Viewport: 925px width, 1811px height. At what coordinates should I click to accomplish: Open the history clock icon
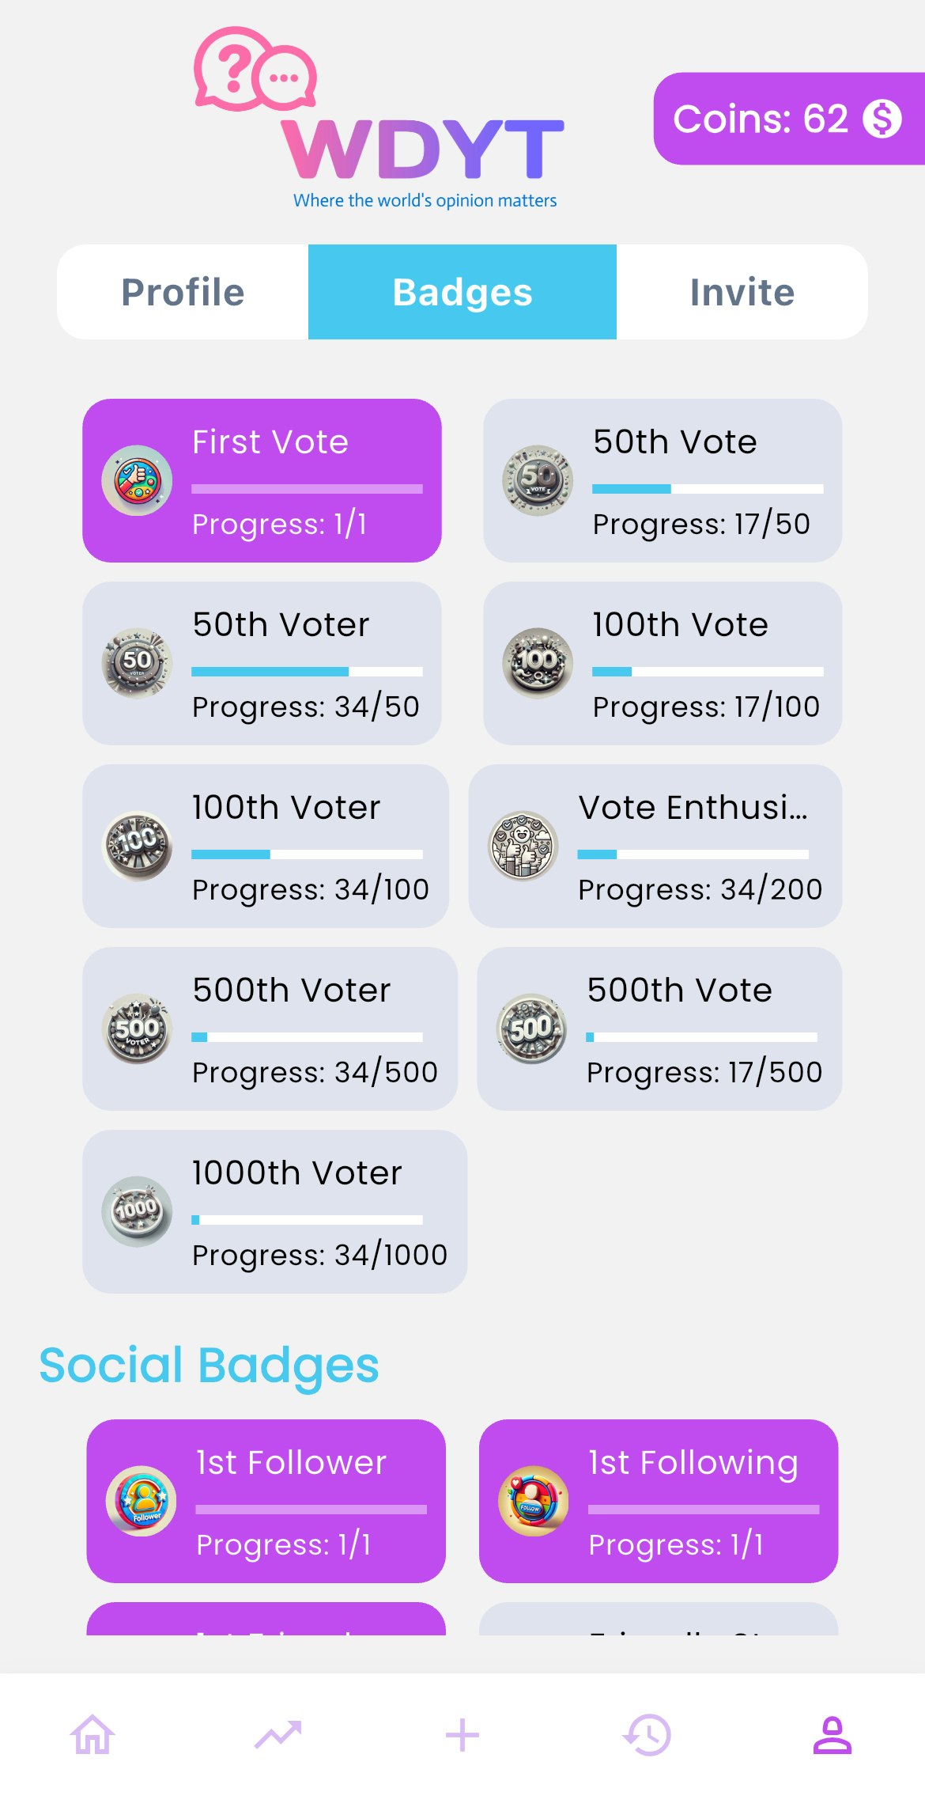[647, 1735]
